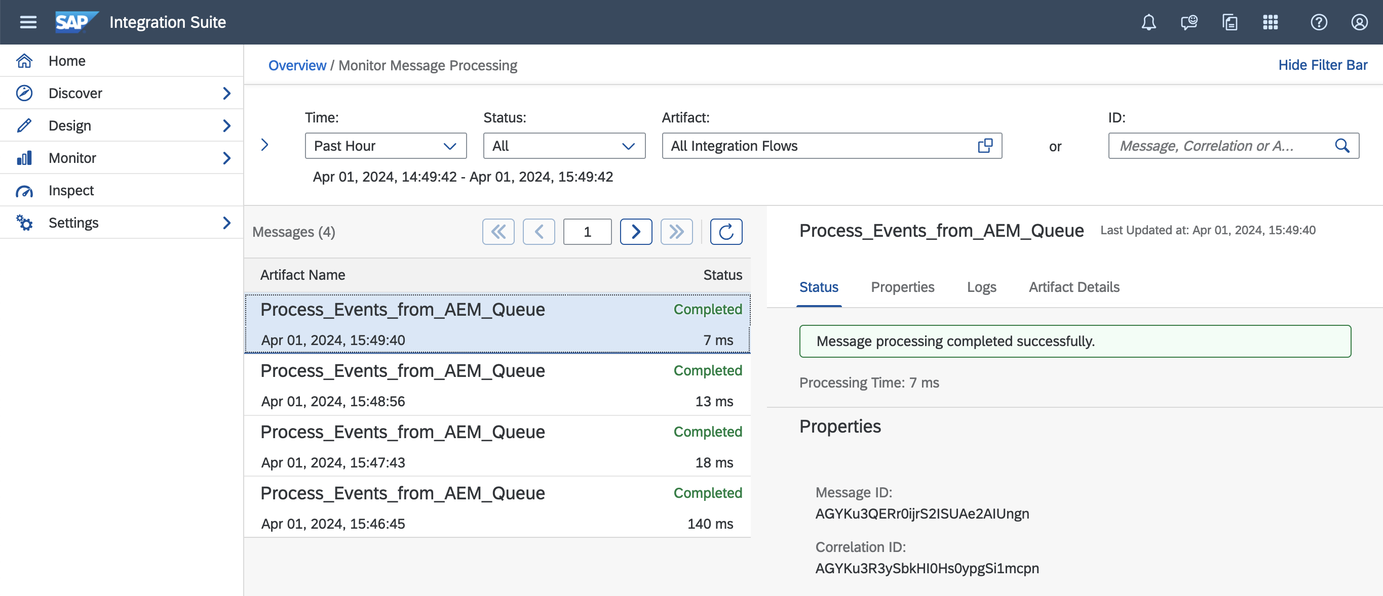This screenshot has width=1383, height=596.
Task: Select the Logs tab for message details
Action: (981, 287)
